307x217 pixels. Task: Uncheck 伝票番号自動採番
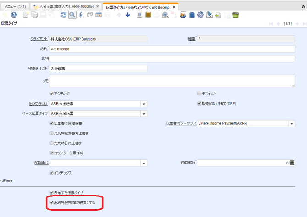coord(51,123)
